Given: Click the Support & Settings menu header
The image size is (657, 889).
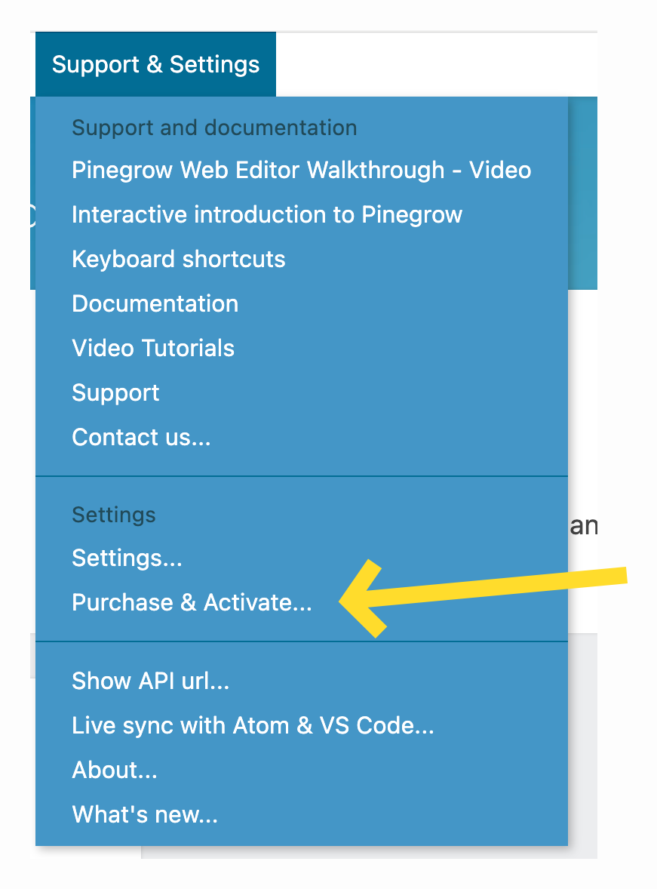Looking at the screenshot, I should click(155, 65).
